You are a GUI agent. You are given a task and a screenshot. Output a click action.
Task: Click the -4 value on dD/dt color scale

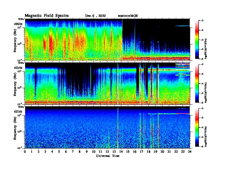[202, 84]
